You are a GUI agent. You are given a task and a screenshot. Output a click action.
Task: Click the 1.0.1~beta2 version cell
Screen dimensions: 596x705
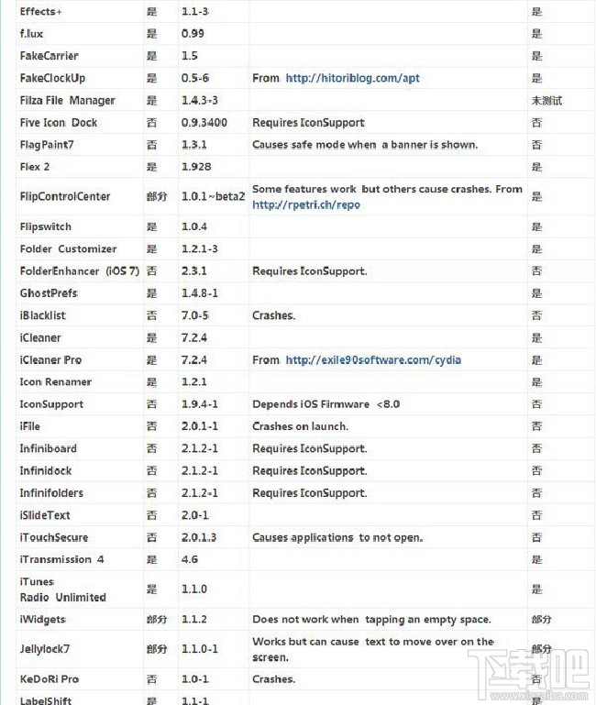pos(213,197)
